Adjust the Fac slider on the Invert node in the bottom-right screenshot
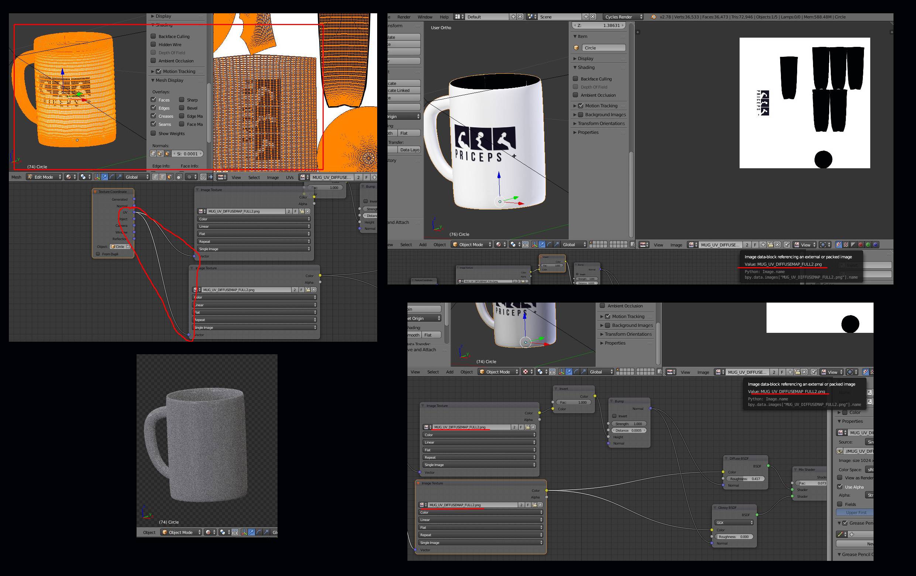This screenshot has width=916, height=576. 574,402
